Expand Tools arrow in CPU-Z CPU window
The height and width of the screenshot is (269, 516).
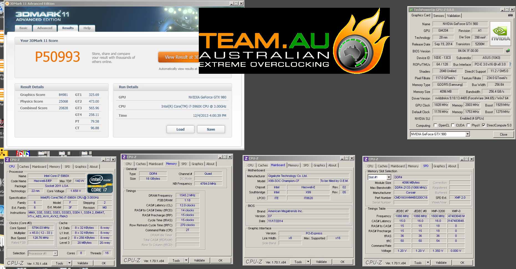(x=69, y=263)
